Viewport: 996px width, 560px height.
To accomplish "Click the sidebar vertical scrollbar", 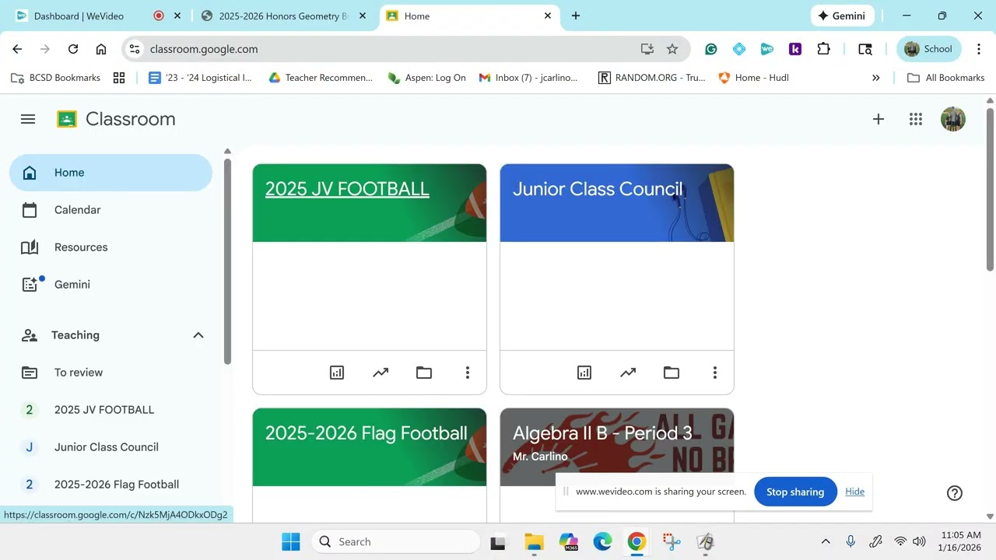I will 227,261.
